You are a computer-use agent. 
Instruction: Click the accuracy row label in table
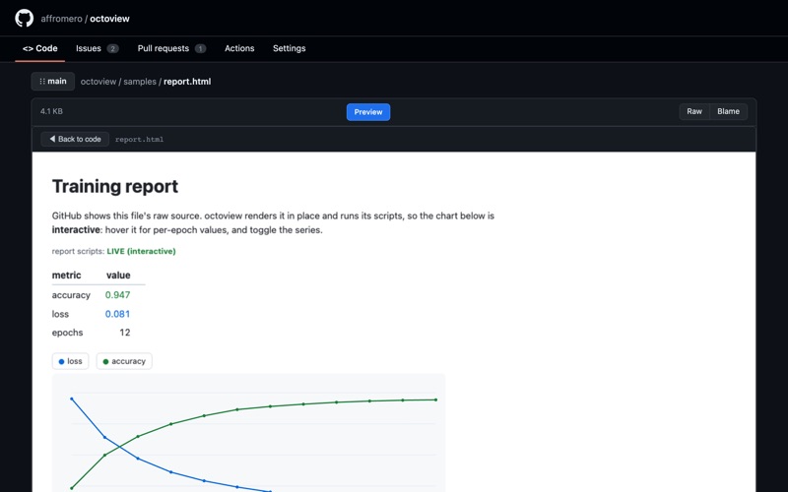[x=71, y=294]
